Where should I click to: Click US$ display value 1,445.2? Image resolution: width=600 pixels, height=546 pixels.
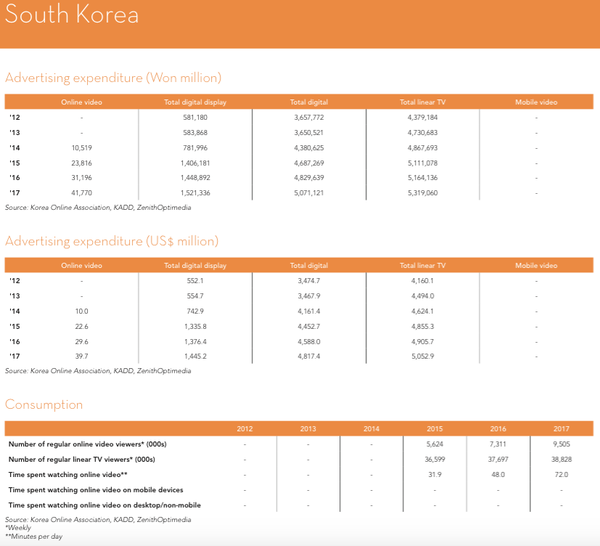(x=195, y=356)
